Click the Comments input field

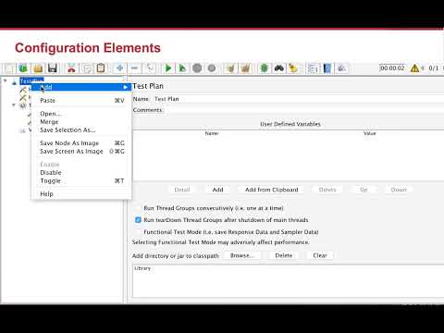[x=303, y=110]
